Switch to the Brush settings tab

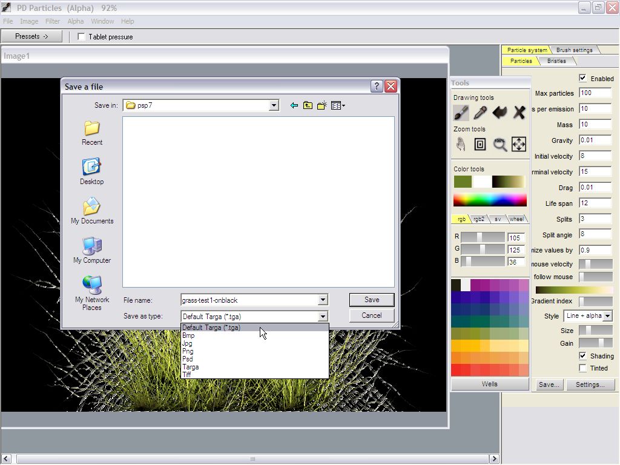[574, 50]
